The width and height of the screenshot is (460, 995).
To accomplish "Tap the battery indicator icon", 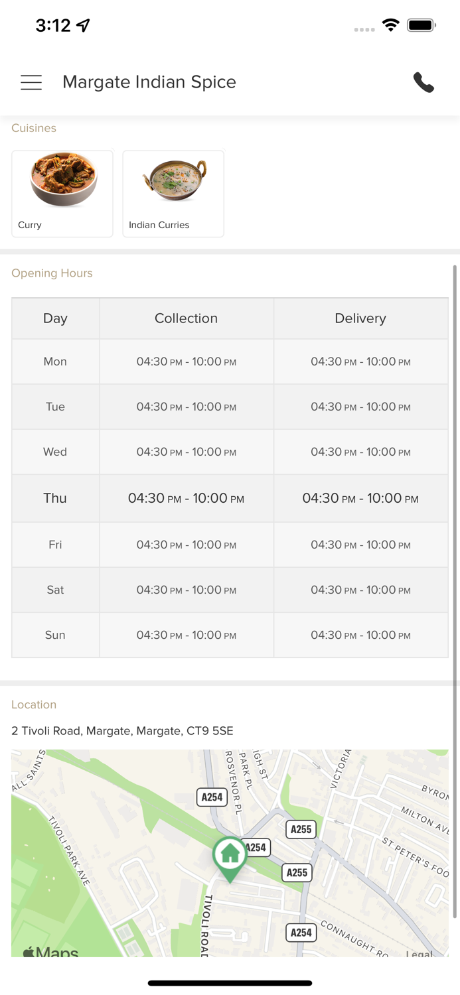I will coord(422,25).
